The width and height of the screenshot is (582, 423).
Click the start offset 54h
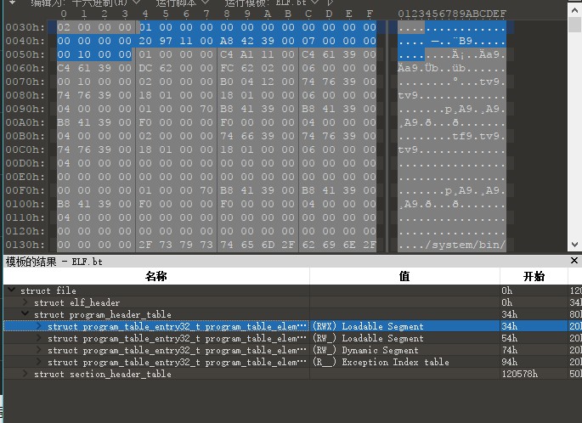[x=509, y=338]
